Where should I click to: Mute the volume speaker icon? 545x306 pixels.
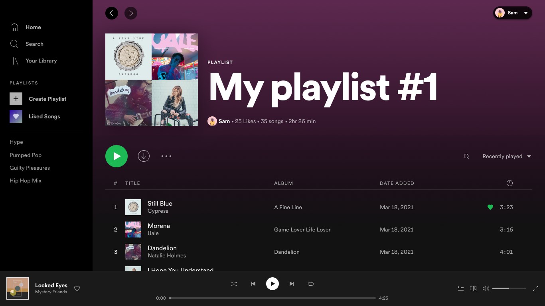486,288
